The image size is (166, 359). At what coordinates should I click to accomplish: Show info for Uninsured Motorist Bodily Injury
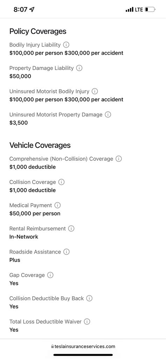pos(95,91)
